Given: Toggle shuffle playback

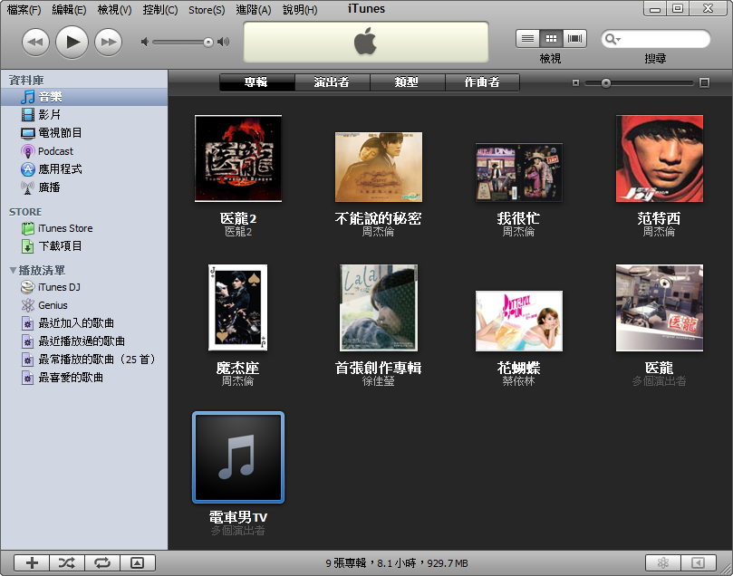Looking at the screenshot, I should click(x=67, y=563).
